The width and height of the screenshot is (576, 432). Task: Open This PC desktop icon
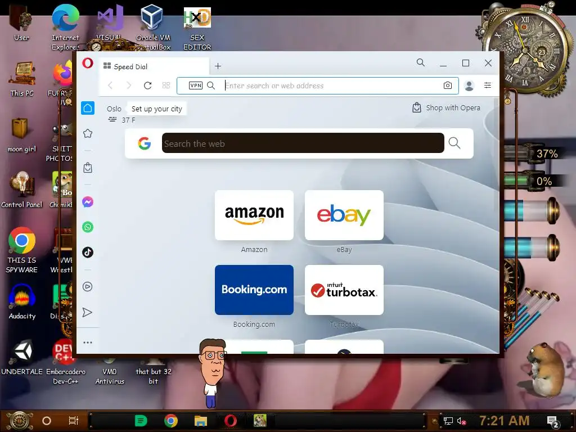22,79
